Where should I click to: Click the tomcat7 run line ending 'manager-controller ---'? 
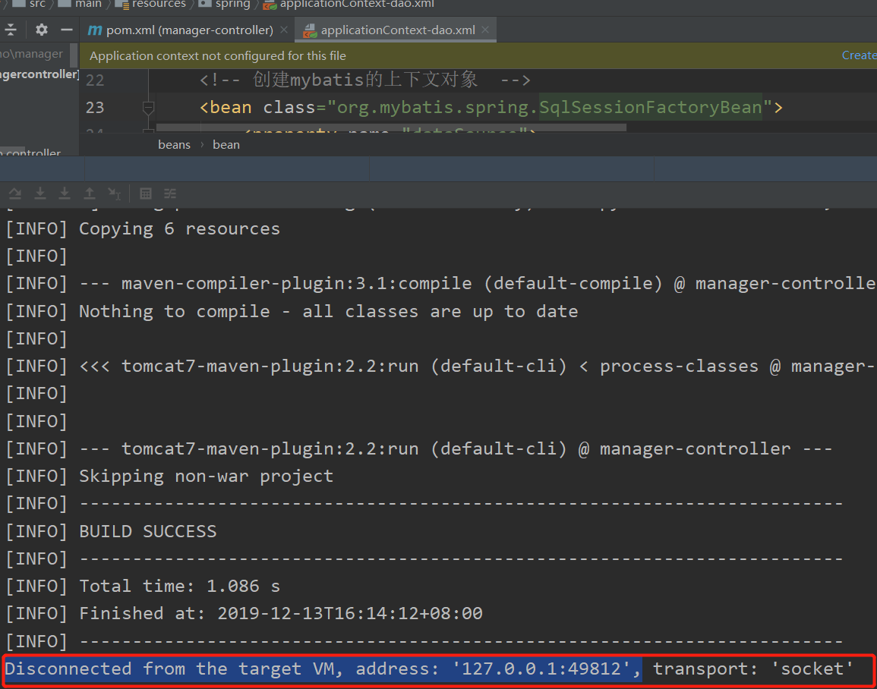coord(419,448)
